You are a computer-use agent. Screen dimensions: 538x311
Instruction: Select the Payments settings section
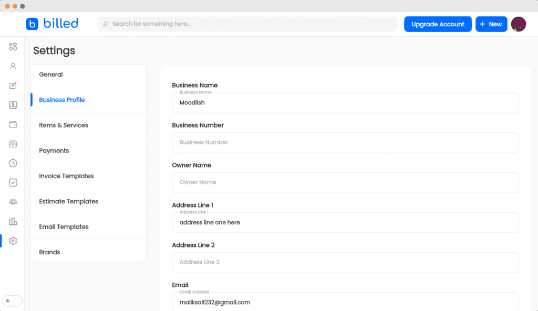coord(54,150)
